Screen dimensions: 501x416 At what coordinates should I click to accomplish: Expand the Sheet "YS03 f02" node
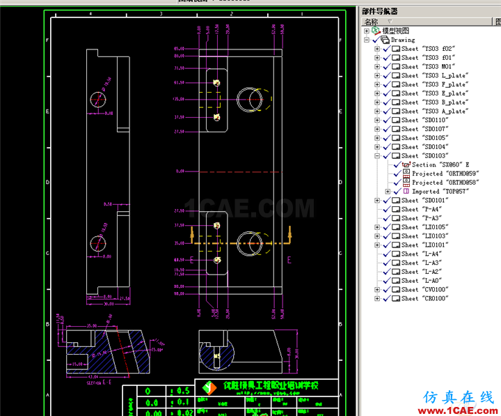coord(377,49)
